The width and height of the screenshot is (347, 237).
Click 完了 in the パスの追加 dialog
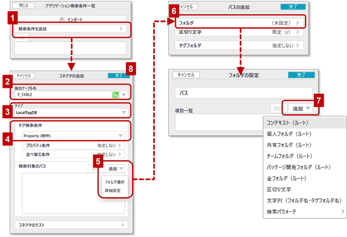click(293, 7)
